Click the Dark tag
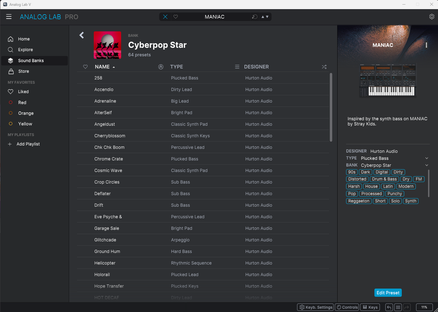Image resolution: width=438 pixels, height=312 pixels. (x=366, y=172)
